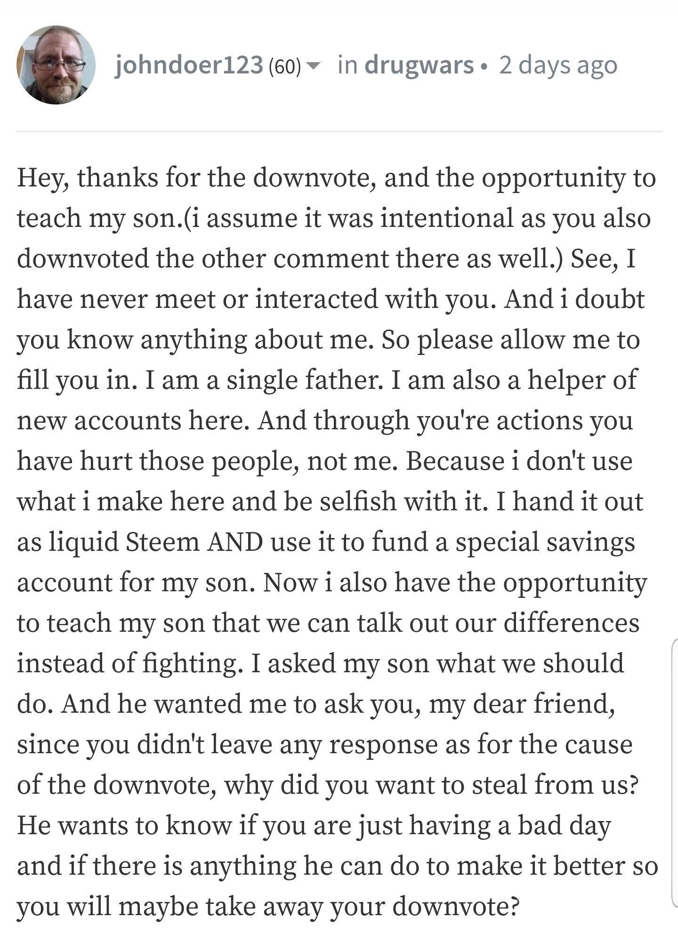
Task: Click the word "in" before drugwars
Action: pos(347,64)
